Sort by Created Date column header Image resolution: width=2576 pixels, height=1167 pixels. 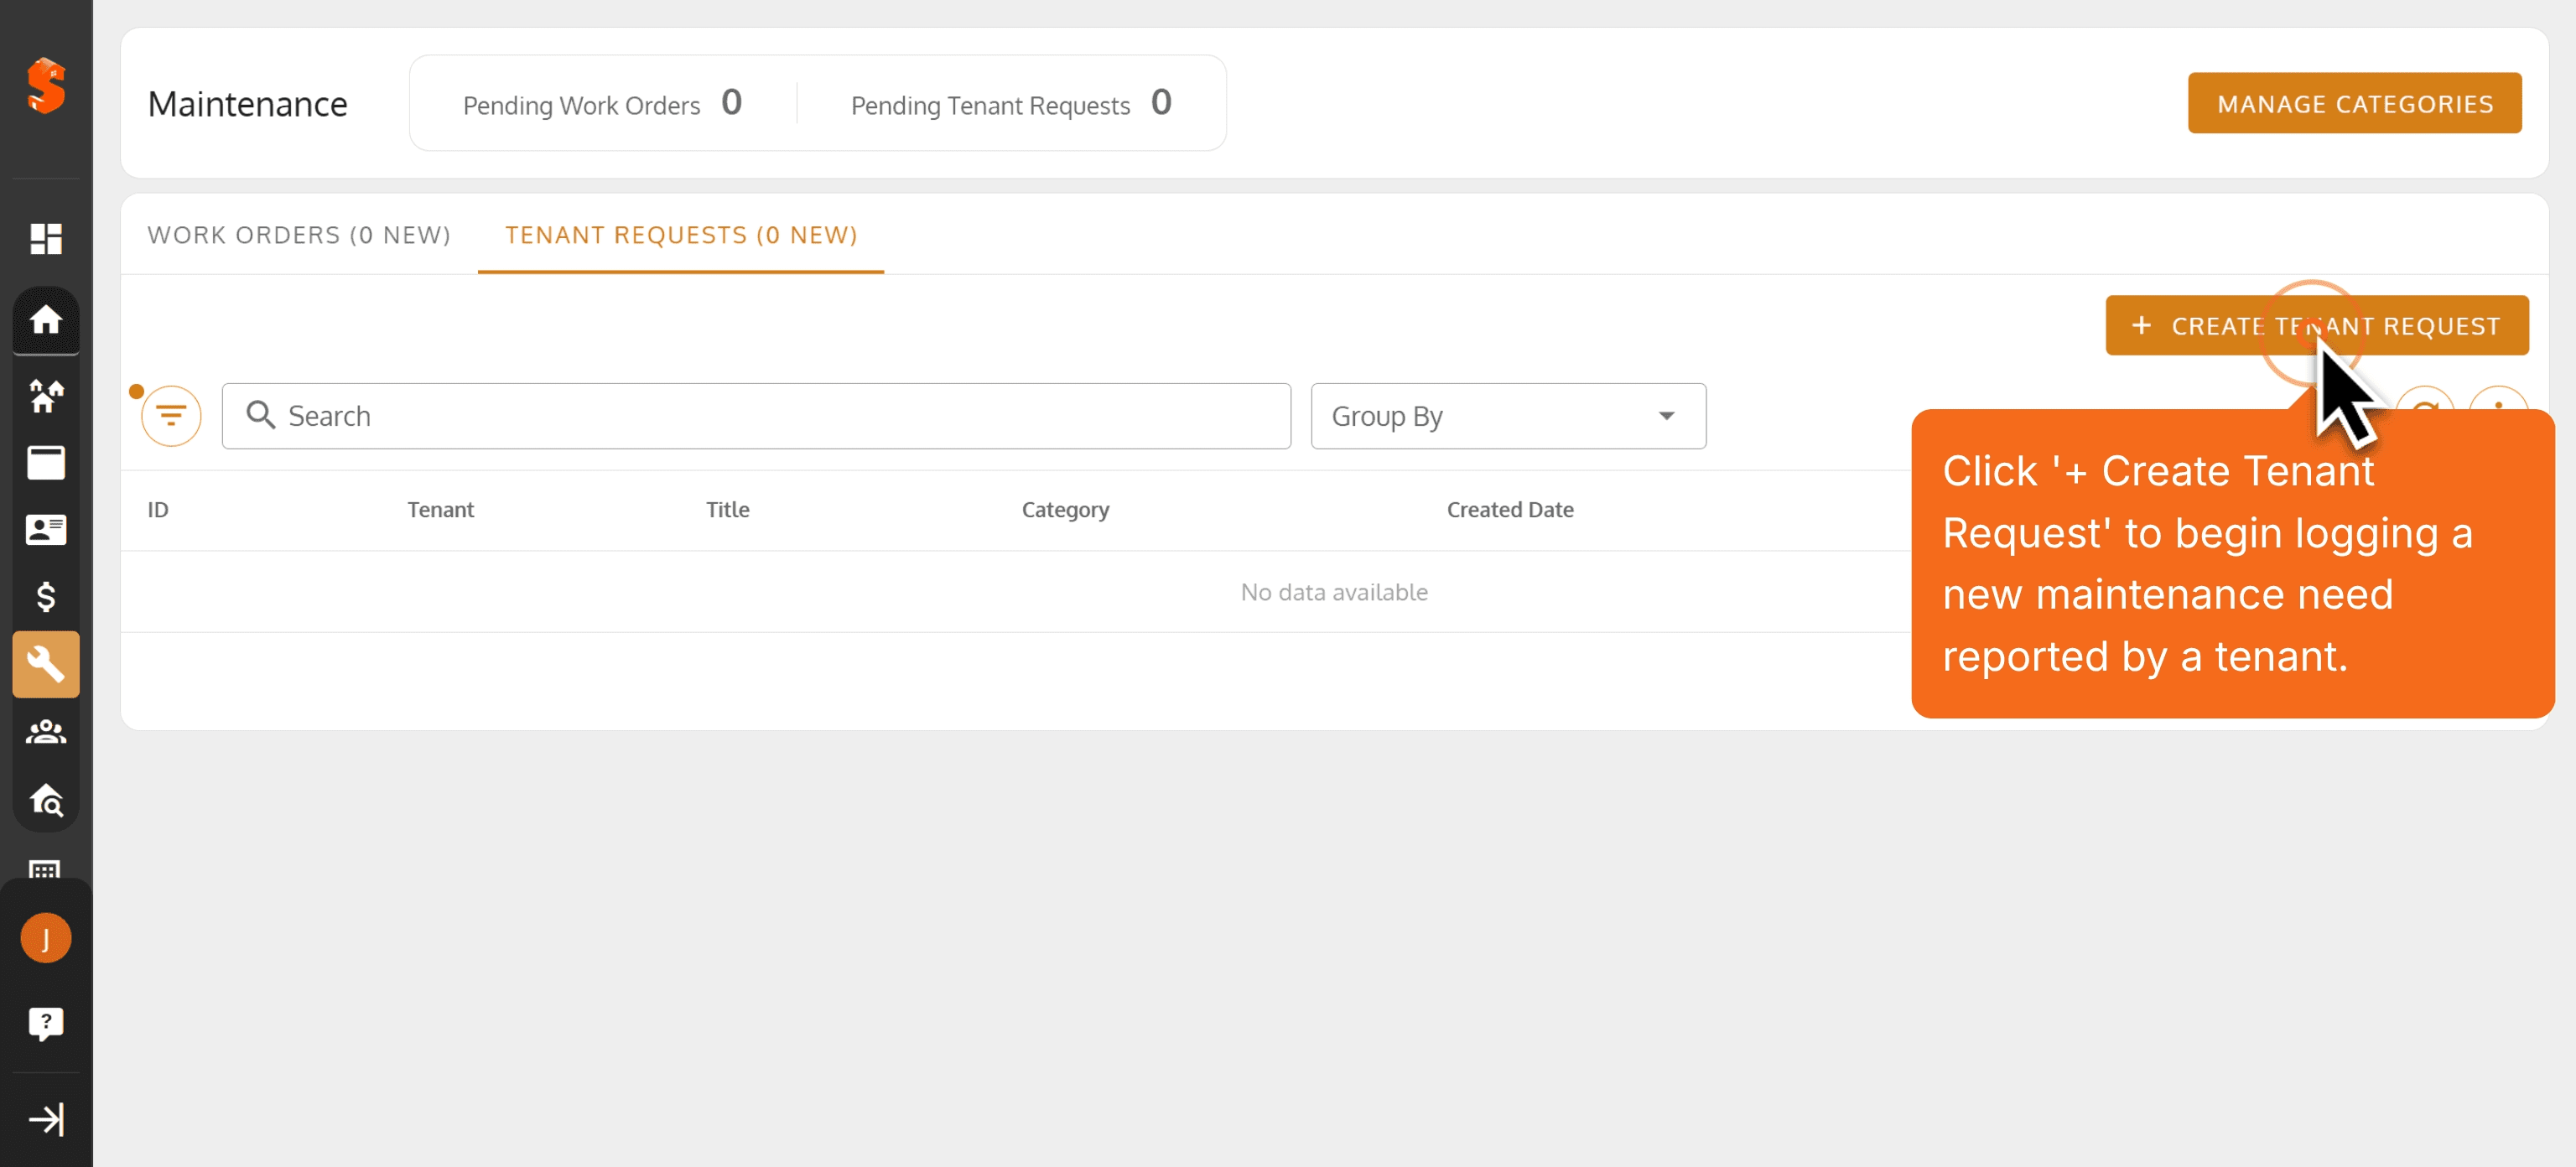point(1510,510)
